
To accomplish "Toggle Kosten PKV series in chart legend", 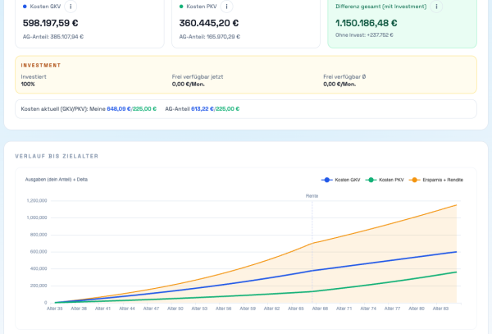I will 387,179.
